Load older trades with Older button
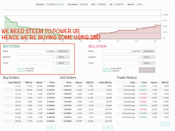175x131 pixels. coord(165,124)
